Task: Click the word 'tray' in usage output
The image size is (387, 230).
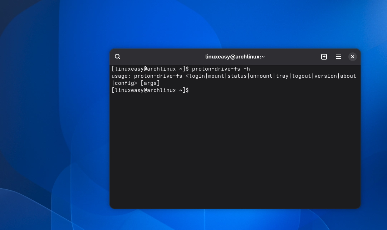Action: coord(282,76)
